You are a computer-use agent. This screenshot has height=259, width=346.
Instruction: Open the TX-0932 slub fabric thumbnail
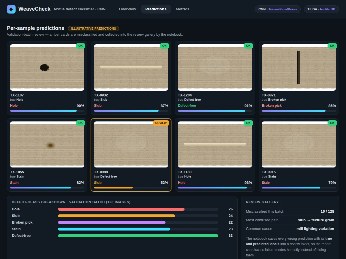pos(131,67)
